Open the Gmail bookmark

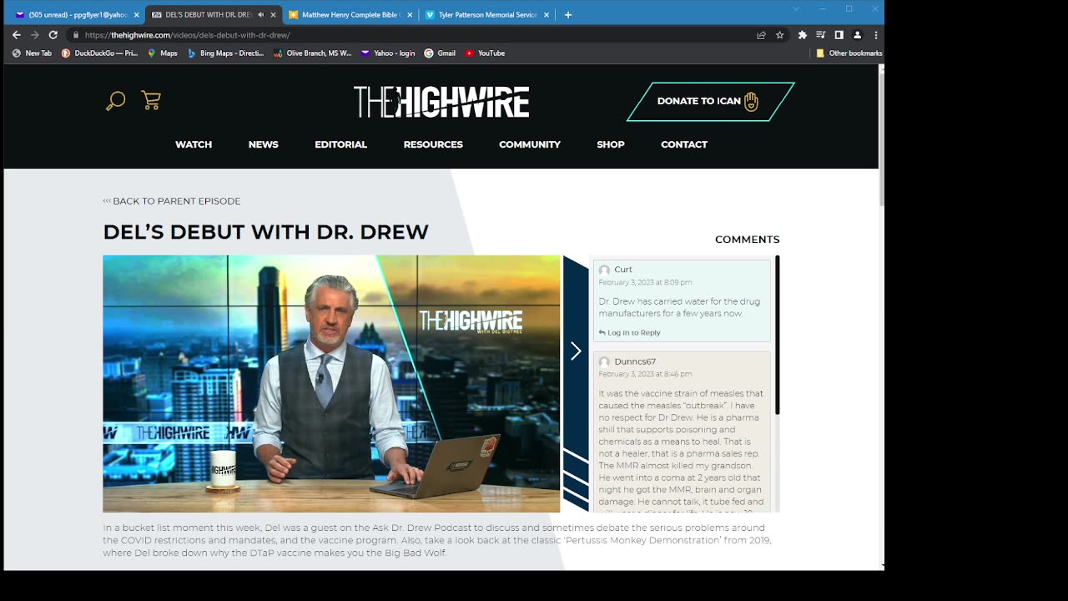[x=440, y=53]
